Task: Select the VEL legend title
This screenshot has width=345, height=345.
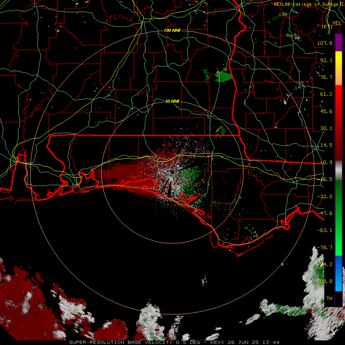Action: point(337,23)
